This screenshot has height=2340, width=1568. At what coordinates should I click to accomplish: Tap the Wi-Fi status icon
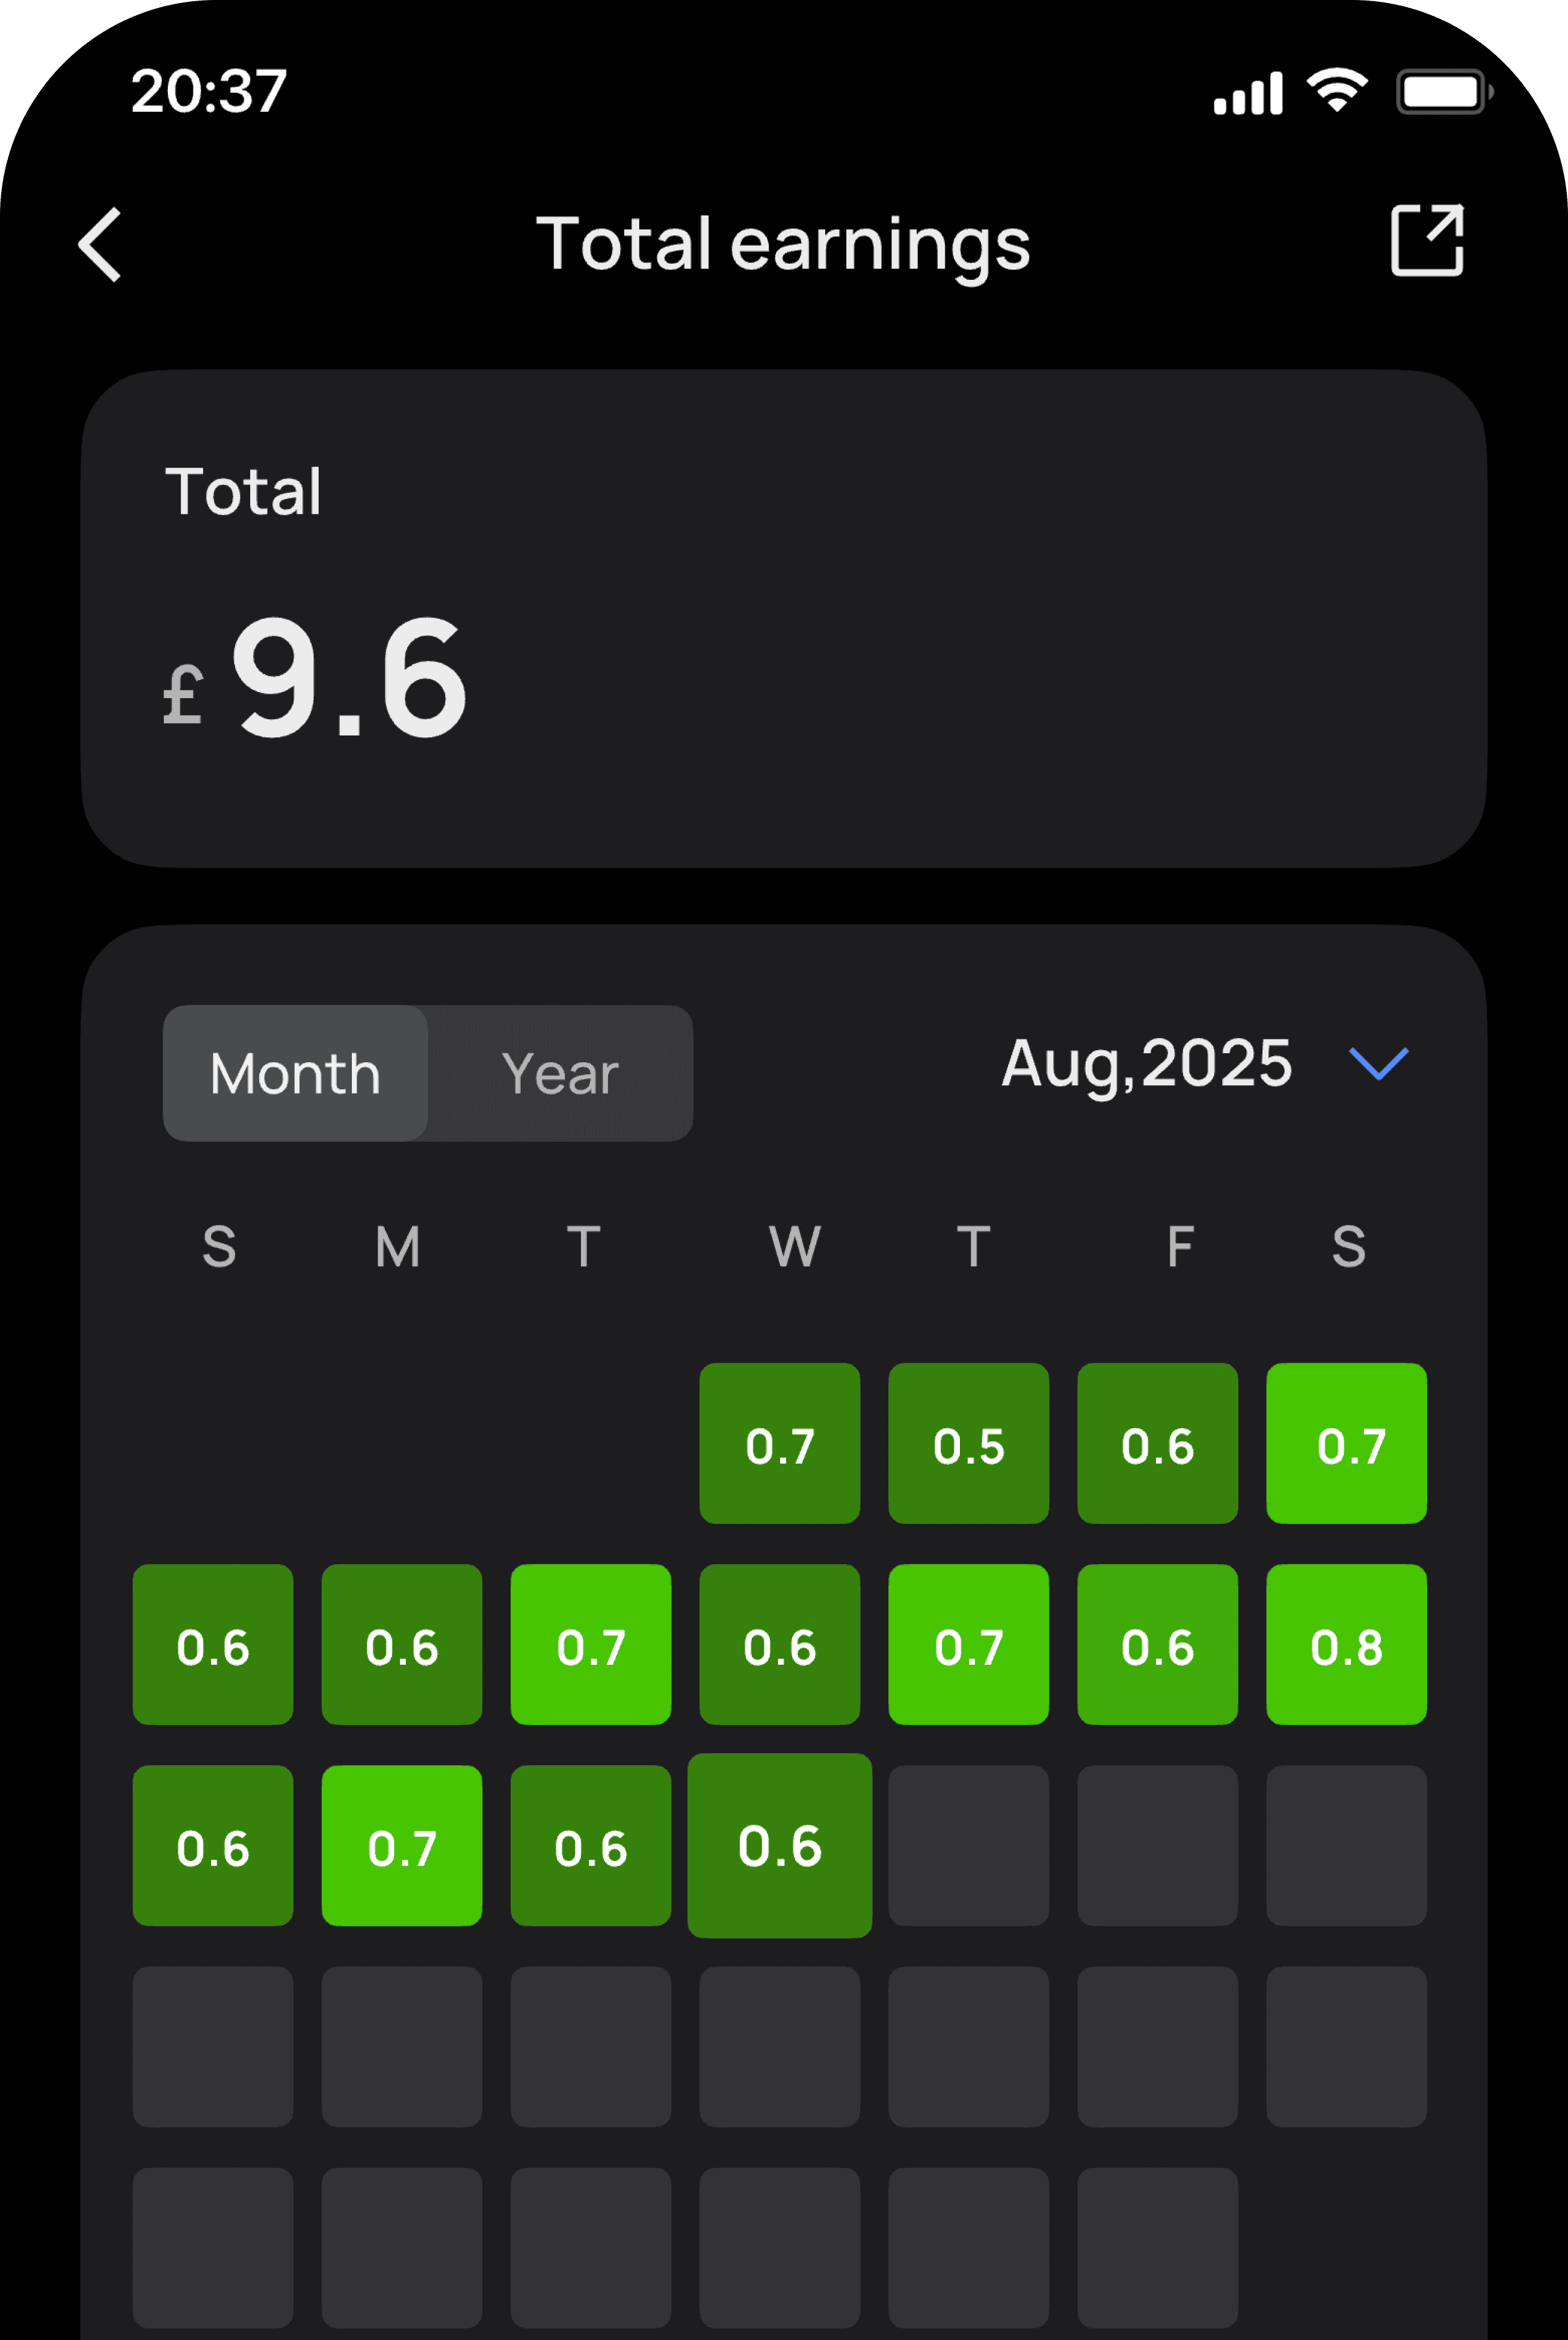coord(1338,91)
